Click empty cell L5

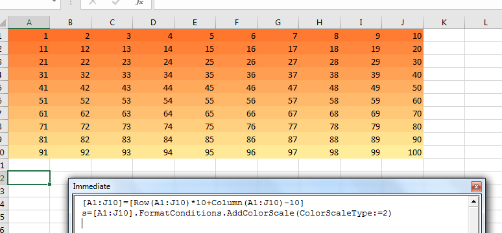point(484,87)
